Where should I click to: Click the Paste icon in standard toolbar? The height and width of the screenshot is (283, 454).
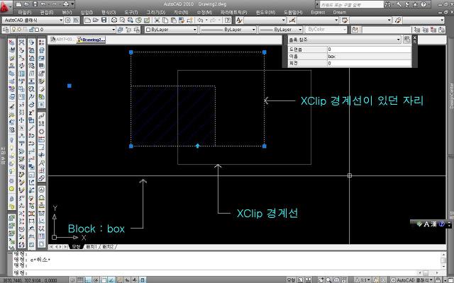(x=173, y=20)
